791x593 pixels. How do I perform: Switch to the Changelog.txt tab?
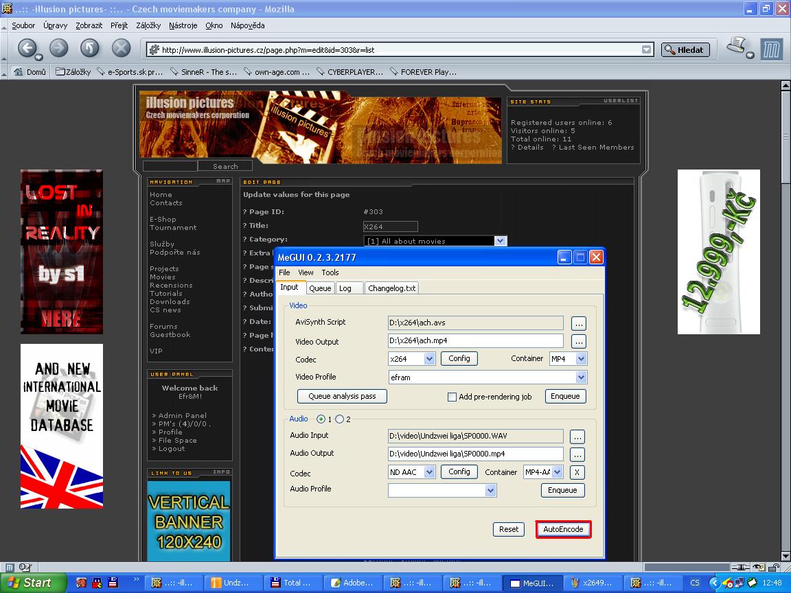(x=392, y=288)
